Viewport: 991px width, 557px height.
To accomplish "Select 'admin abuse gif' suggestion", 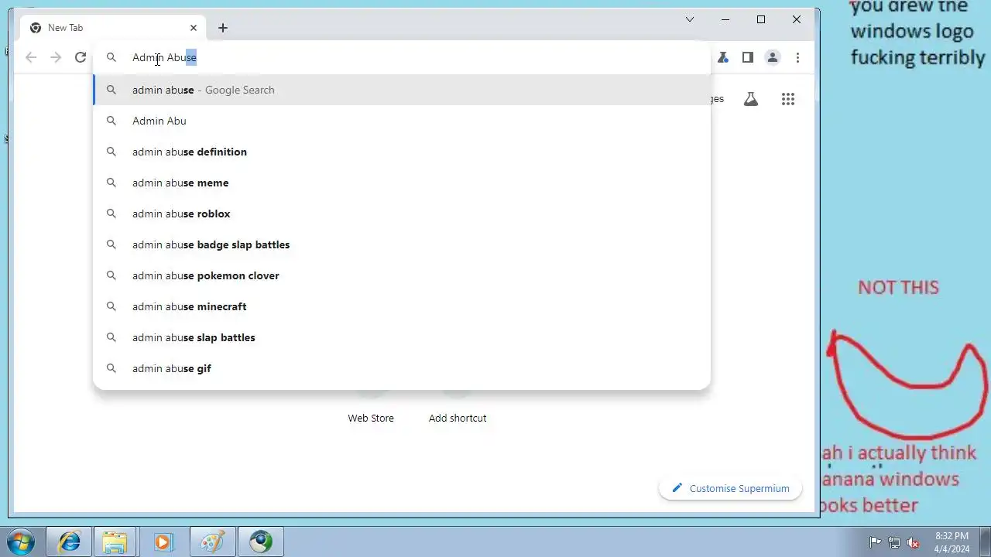I will coord(402,368).
